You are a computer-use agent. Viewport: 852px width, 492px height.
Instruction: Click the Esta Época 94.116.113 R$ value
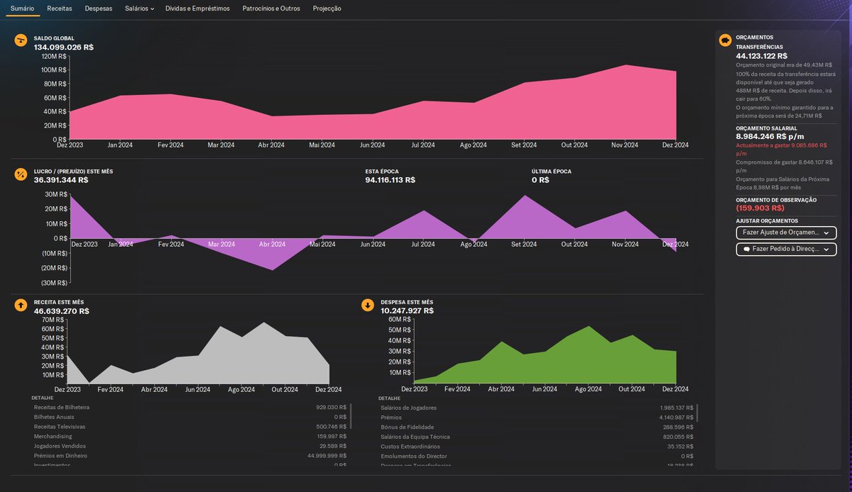390,180
